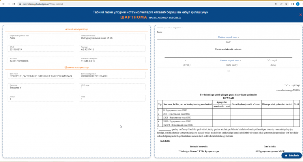303x162 pixels.
Task: Click the Baholash rating button
Action: [292, 155]
